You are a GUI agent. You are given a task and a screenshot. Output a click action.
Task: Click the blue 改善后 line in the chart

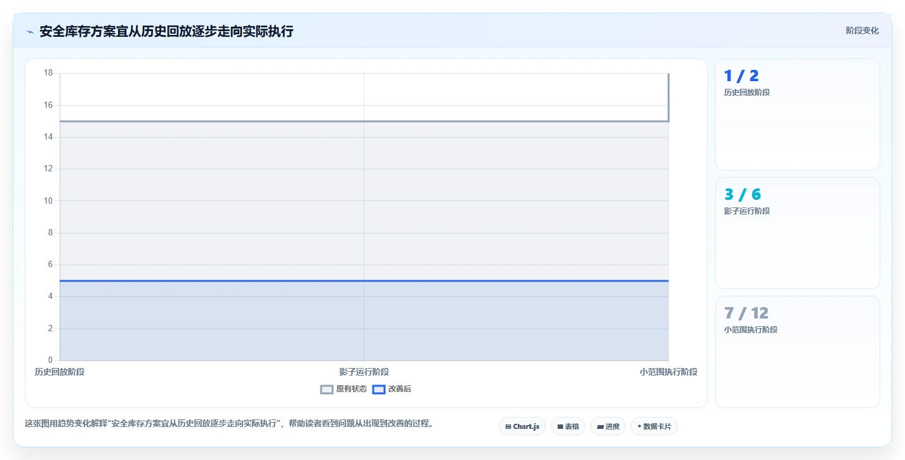click(x=364, y=280)
